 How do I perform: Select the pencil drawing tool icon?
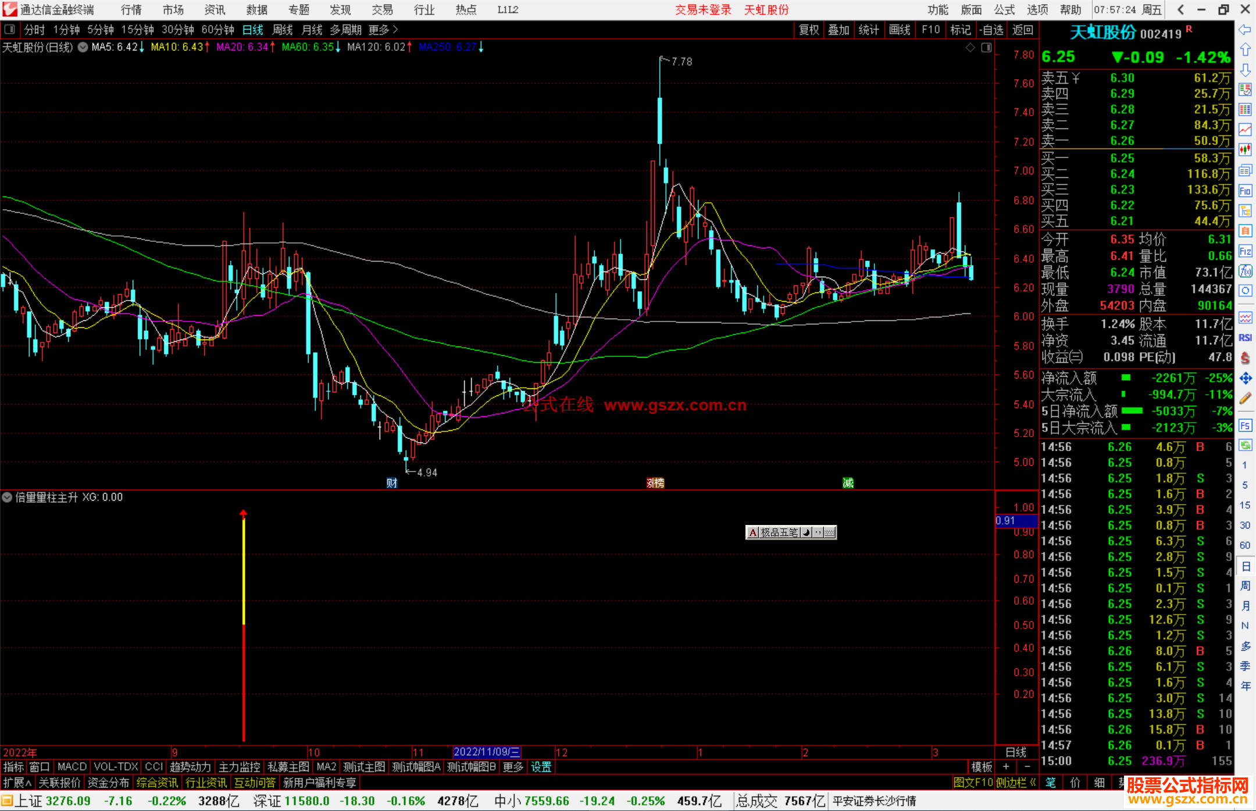tap(1245, 399)
